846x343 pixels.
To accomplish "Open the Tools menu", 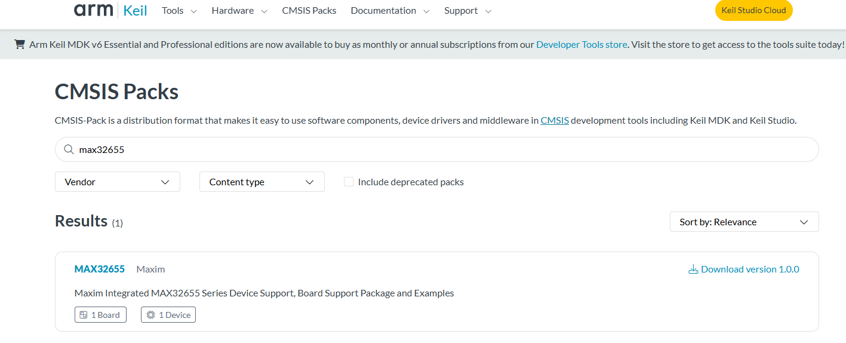I will [x=179, y=11].
